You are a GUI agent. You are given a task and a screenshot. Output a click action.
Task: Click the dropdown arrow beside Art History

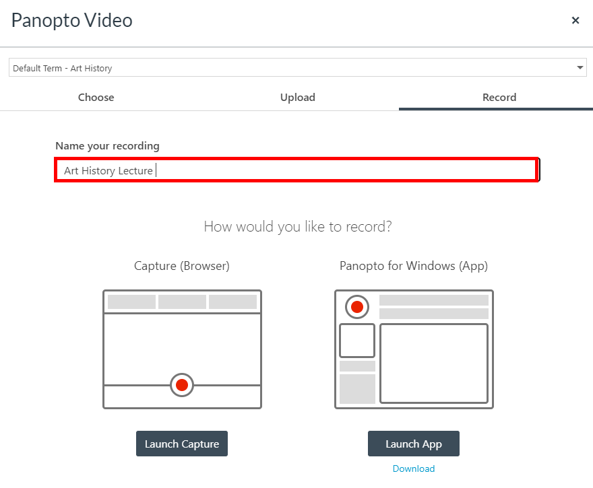(580, 67)
